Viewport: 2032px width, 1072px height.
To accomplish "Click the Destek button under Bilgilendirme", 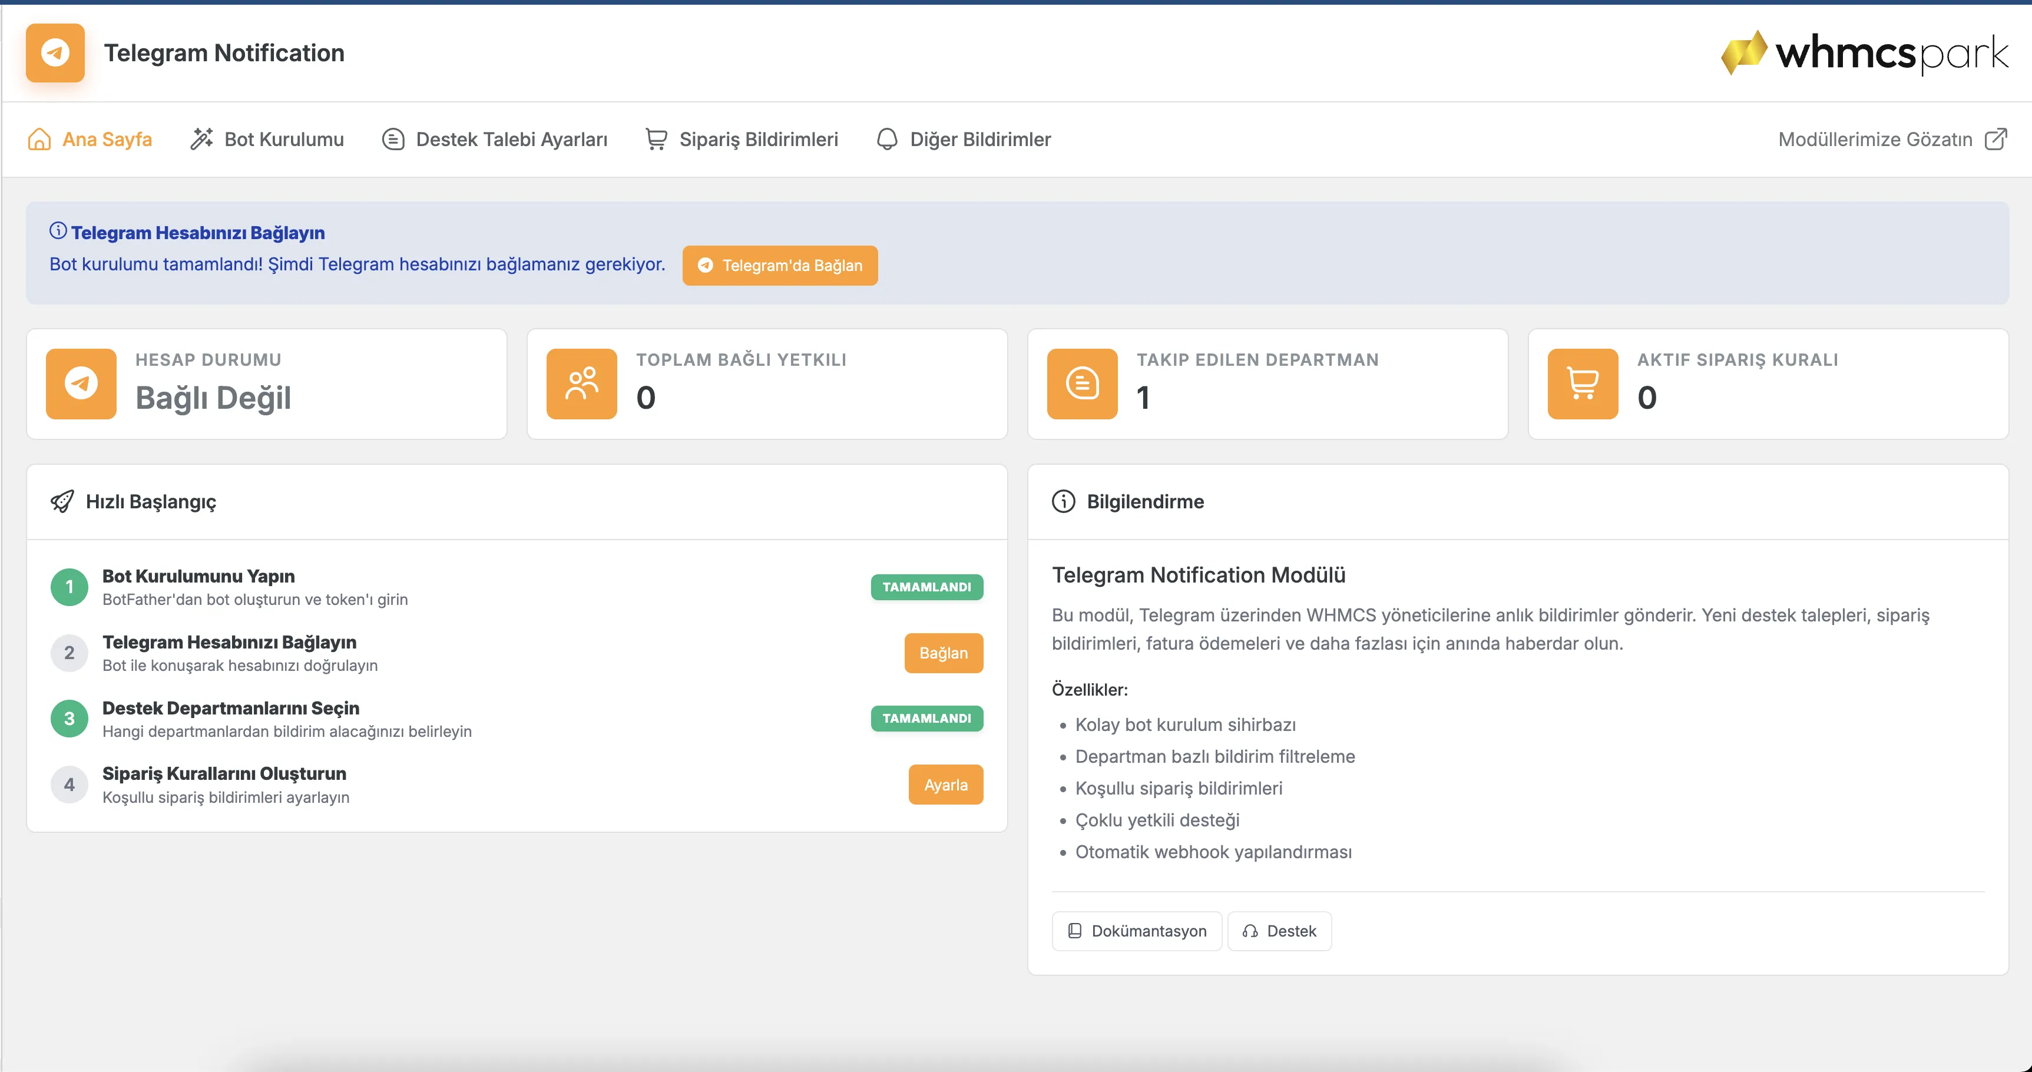I will pyautogui.click(x=1279, y=931).
